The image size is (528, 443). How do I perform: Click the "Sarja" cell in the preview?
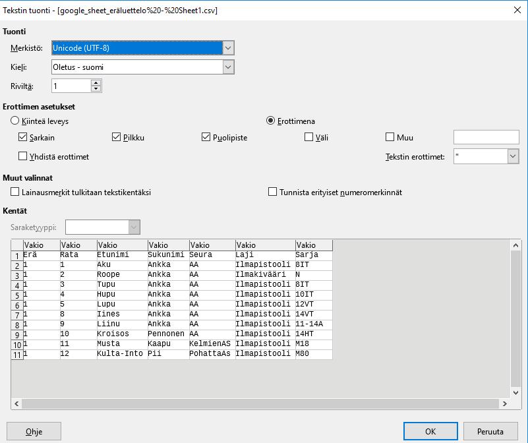pyautogui.click(x=314, y=255)
